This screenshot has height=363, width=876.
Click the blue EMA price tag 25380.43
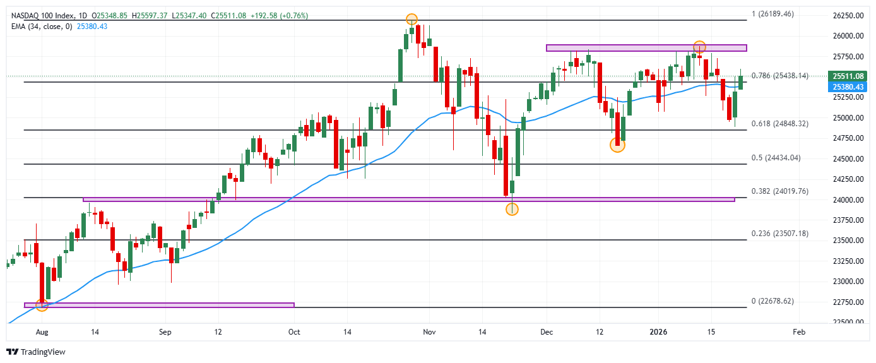[x=847, y=87]
